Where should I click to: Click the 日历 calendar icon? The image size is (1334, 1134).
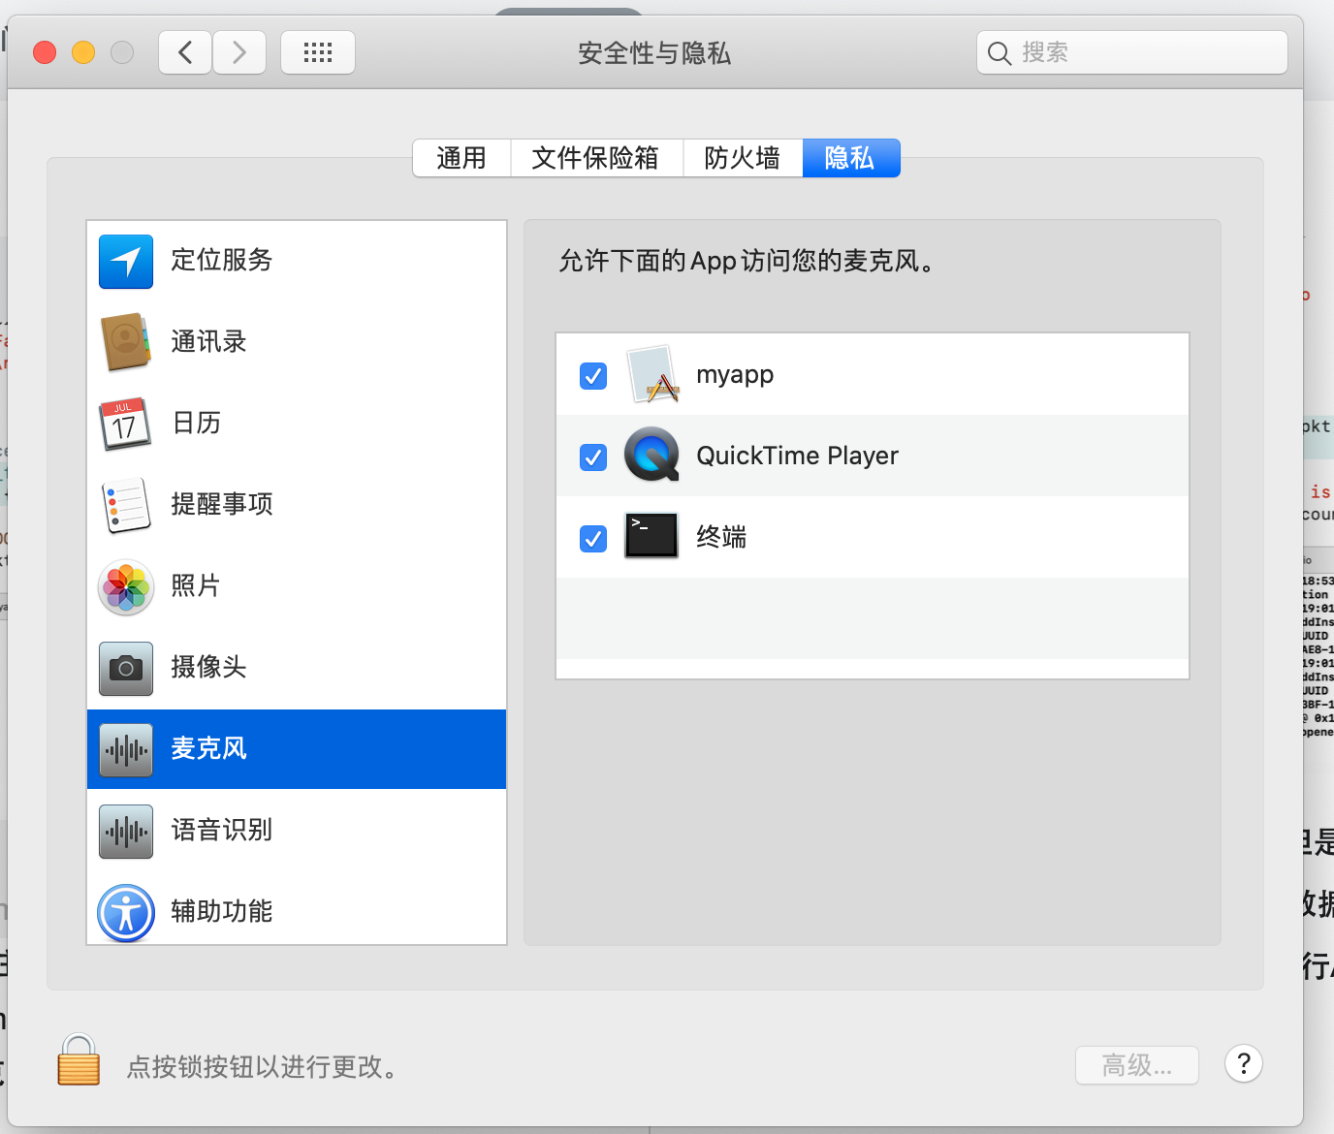tap(125, 424)
